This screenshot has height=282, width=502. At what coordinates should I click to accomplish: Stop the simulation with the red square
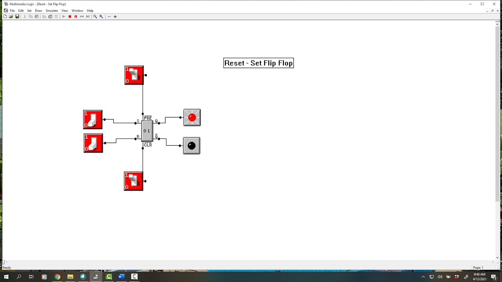click(x=70, y=16)
